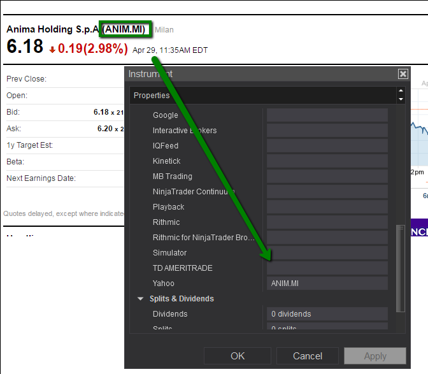This screenshot has width=428, height=374.
Task: Click the Dividends field showing 0 dividends
Action: pyautogui.click(x=327, y=314)
